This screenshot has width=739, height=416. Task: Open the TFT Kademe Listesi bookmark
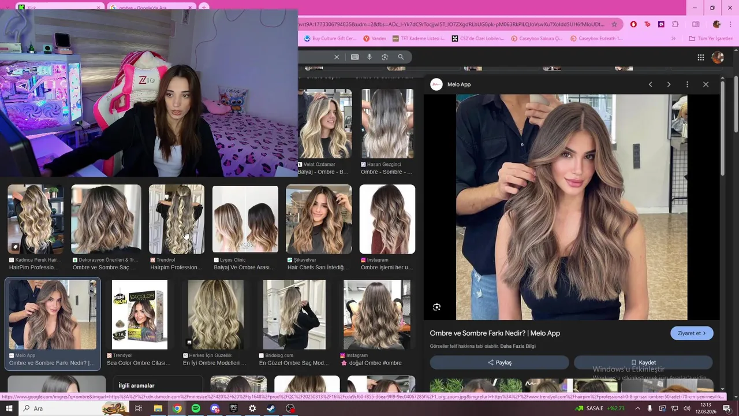click(x=419, y=39)
